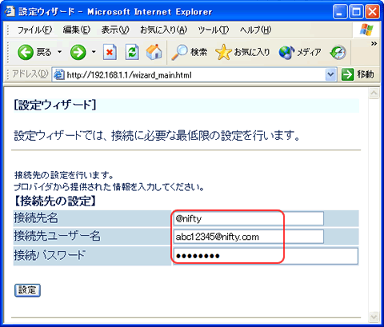Click the IE page icon in title bar
The image size is (384, 327).
(10, 11)
